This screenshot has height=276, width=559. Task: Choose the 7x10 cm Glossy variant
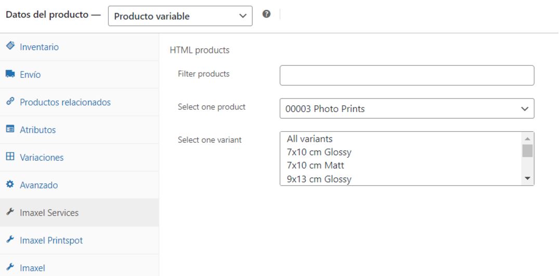click(x=319, y=153)
